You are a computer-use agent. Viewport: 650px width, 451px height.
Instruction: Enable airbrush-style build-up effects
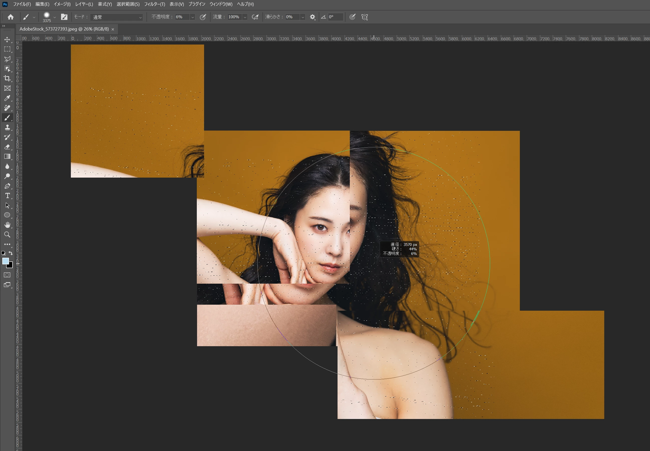[255, 17]
